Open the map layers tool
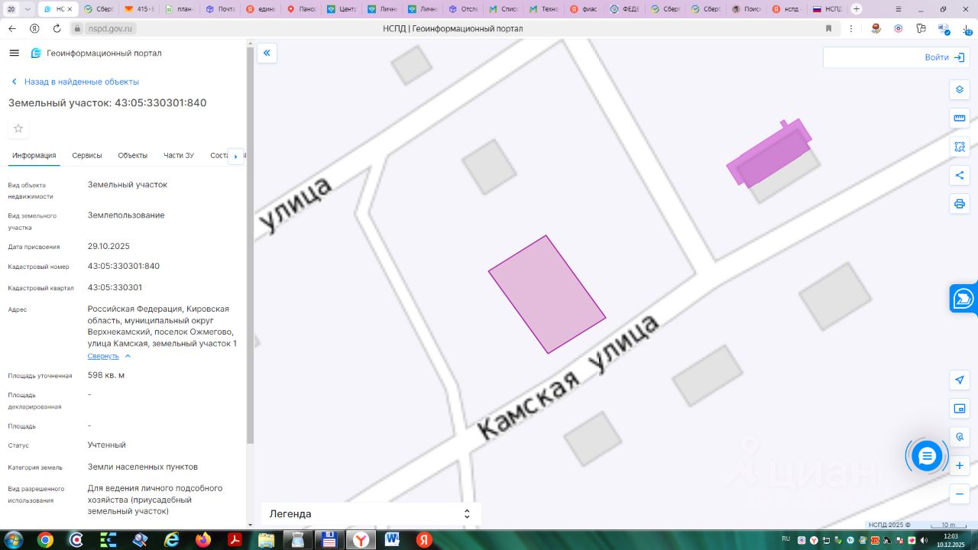Screen dimensions: 978x550 point(960,89)
